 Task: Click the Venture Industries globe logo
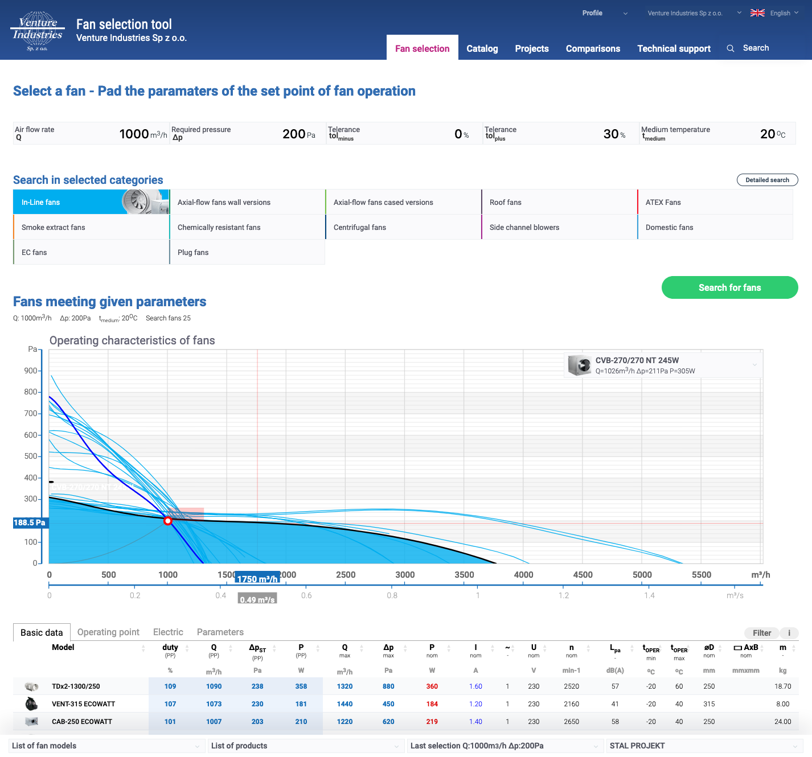click(x=38, y=31)
